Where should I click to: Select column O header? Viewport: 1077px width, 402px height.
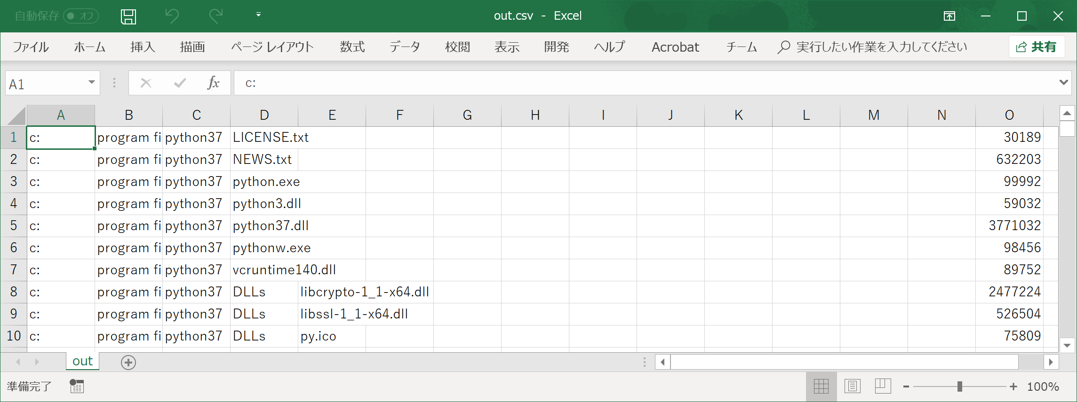coord(1009,115)
